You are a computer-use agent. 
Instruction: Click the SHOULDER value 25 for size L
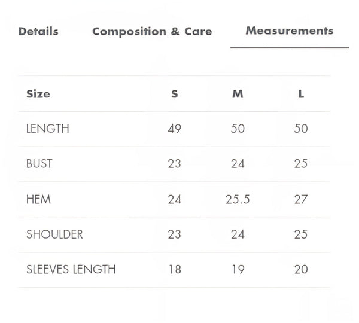301,234
